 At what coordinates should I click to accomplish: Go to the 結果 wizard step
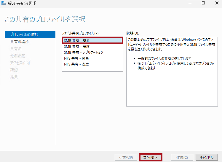pyautogui.click(x=14, y=77)
